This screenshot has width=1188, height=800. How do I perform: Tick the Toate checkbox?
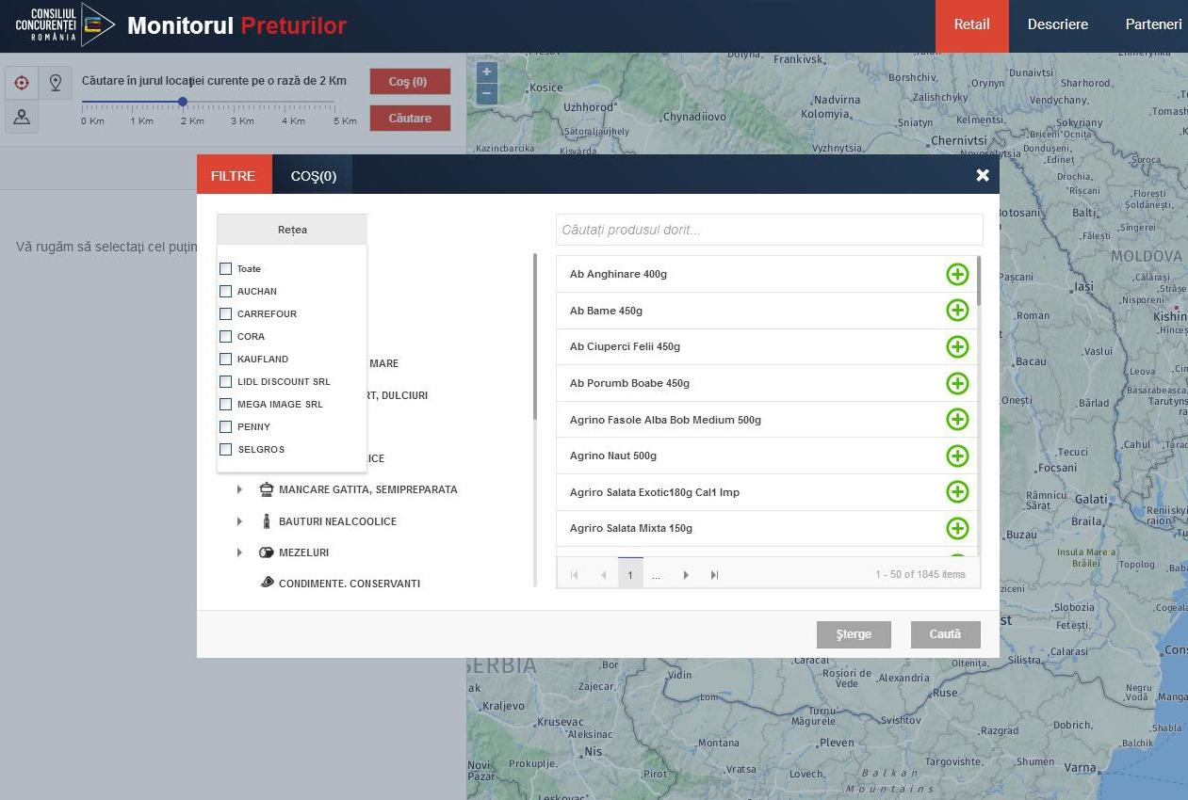point(225,268)
